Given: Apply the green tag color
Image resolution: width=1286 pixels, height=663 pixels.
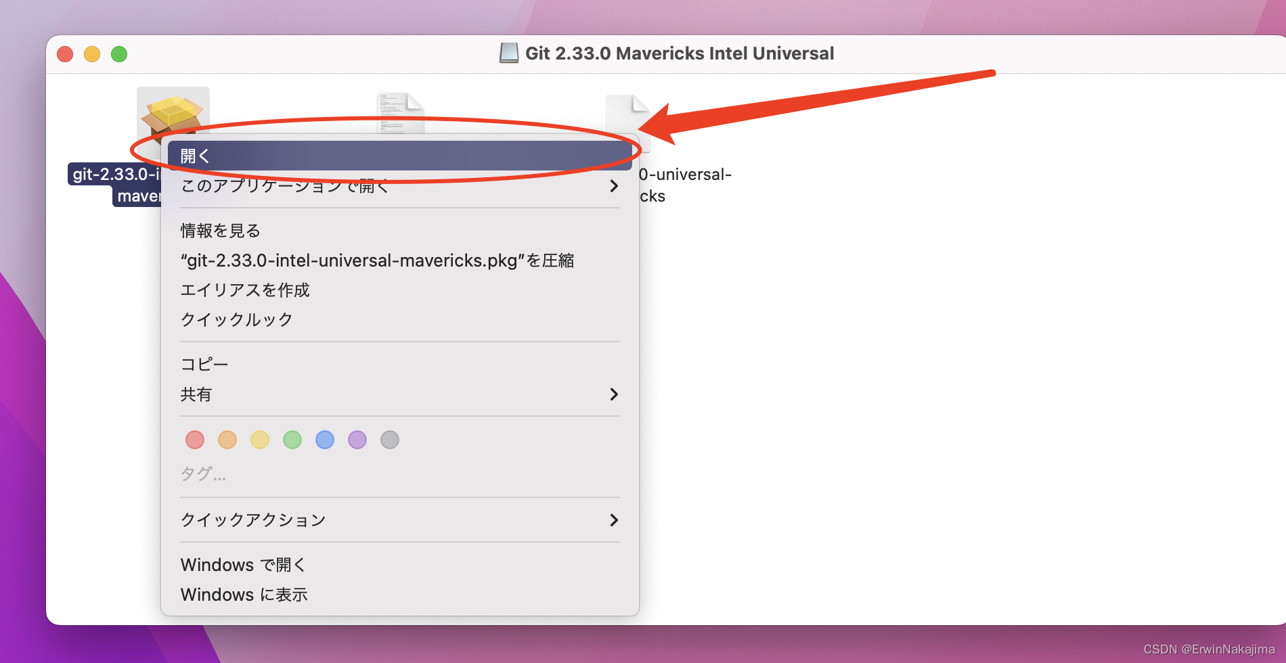Looking at the screenshot, I should tap(292, 440).
